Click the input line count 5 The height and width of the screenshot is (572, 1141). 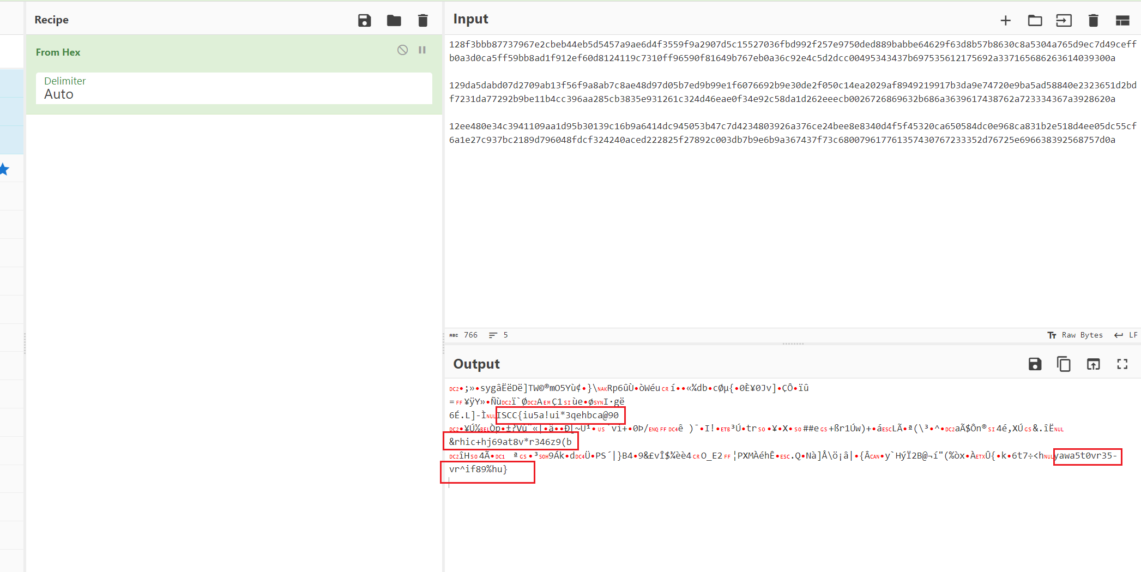498,335
